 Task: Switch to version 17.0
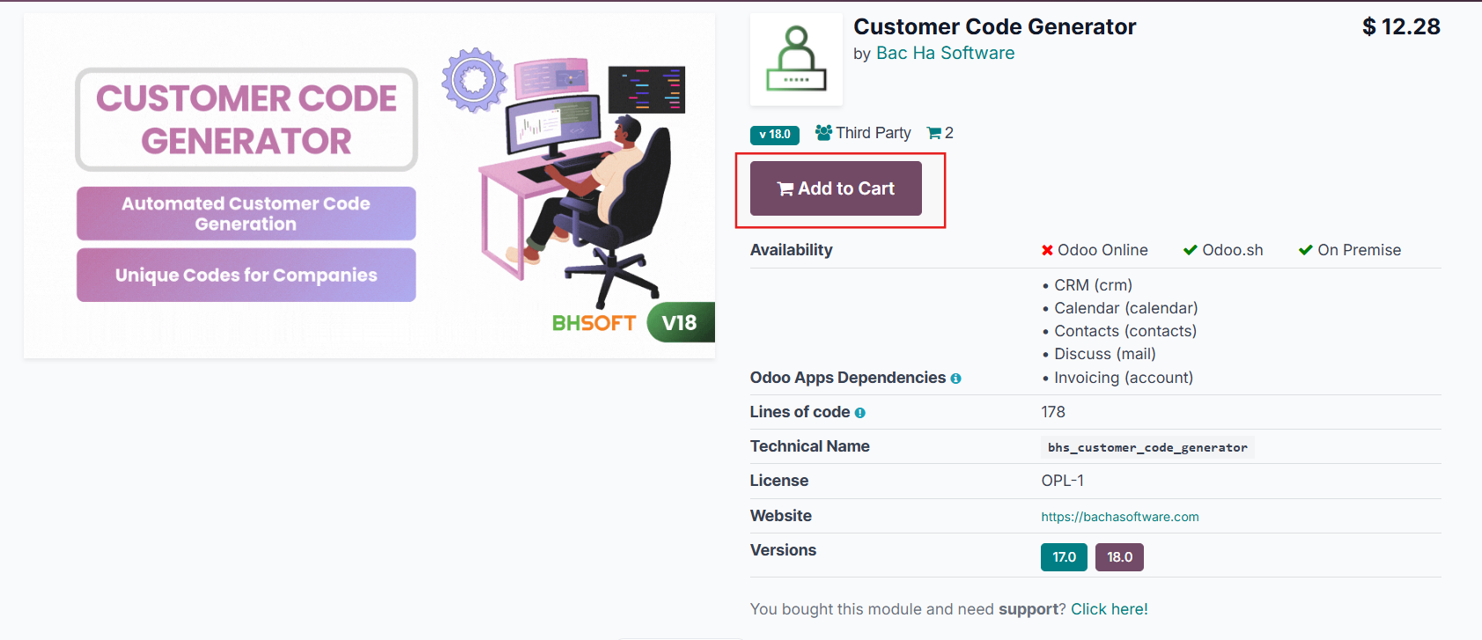click(1064, 557)
